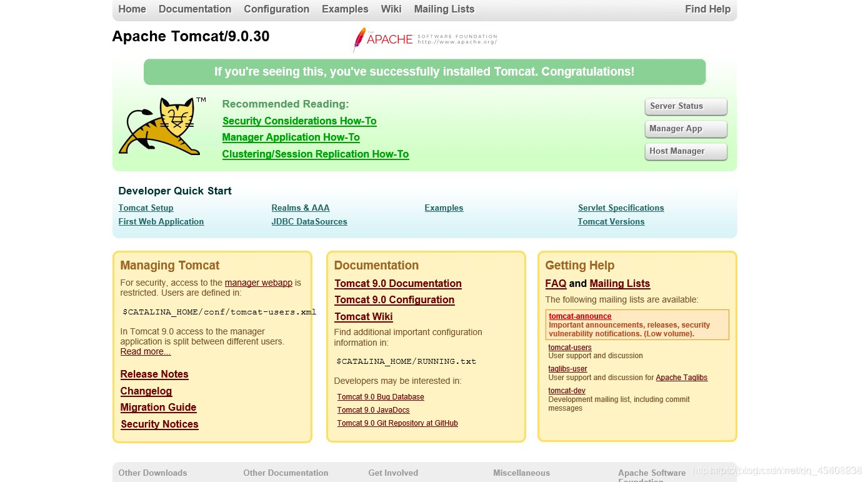Click the Managing Tomcat heading

point(170,265)
